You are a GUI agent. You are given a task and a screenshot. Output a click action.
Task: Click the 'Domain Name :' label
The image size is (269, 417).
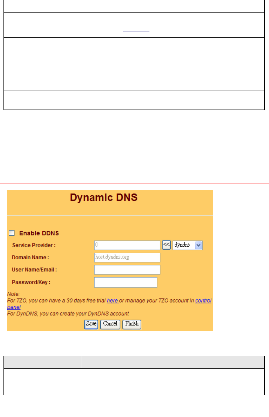click(30, 257)
